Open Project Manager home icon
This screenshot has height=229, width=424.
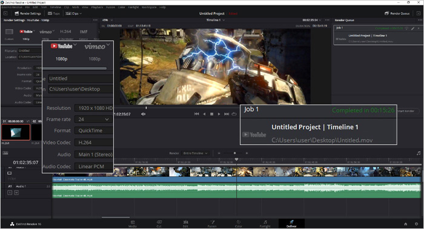(x=406, y=224)
